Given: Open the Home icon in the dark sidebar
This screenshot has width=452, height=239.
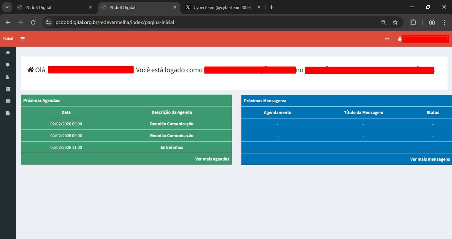Looking at the screenshot, I should pos(8,52).
